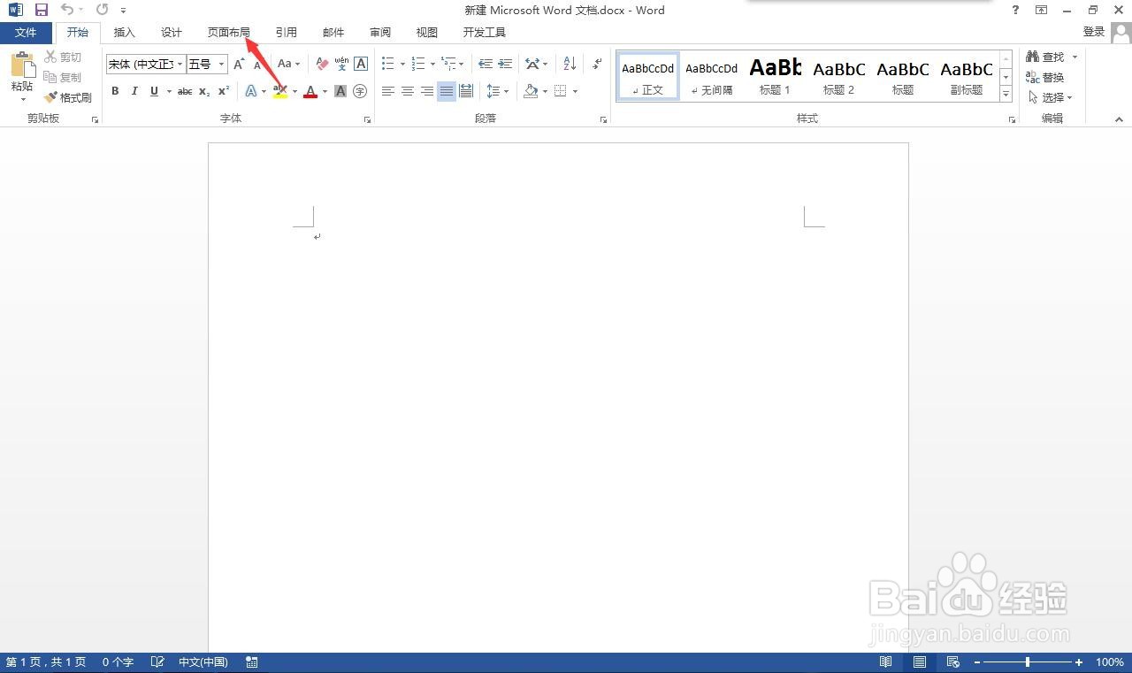Adjust the zoom slider handle
The image size is (1132, 673).
pyautogui.click(x=1027, y=662)
